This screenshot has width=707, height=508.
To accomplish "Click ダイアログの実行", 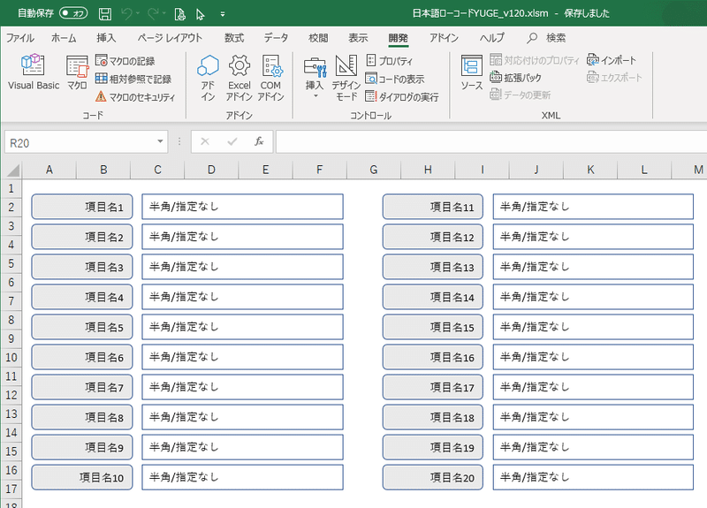I will [x=402, y=96].
